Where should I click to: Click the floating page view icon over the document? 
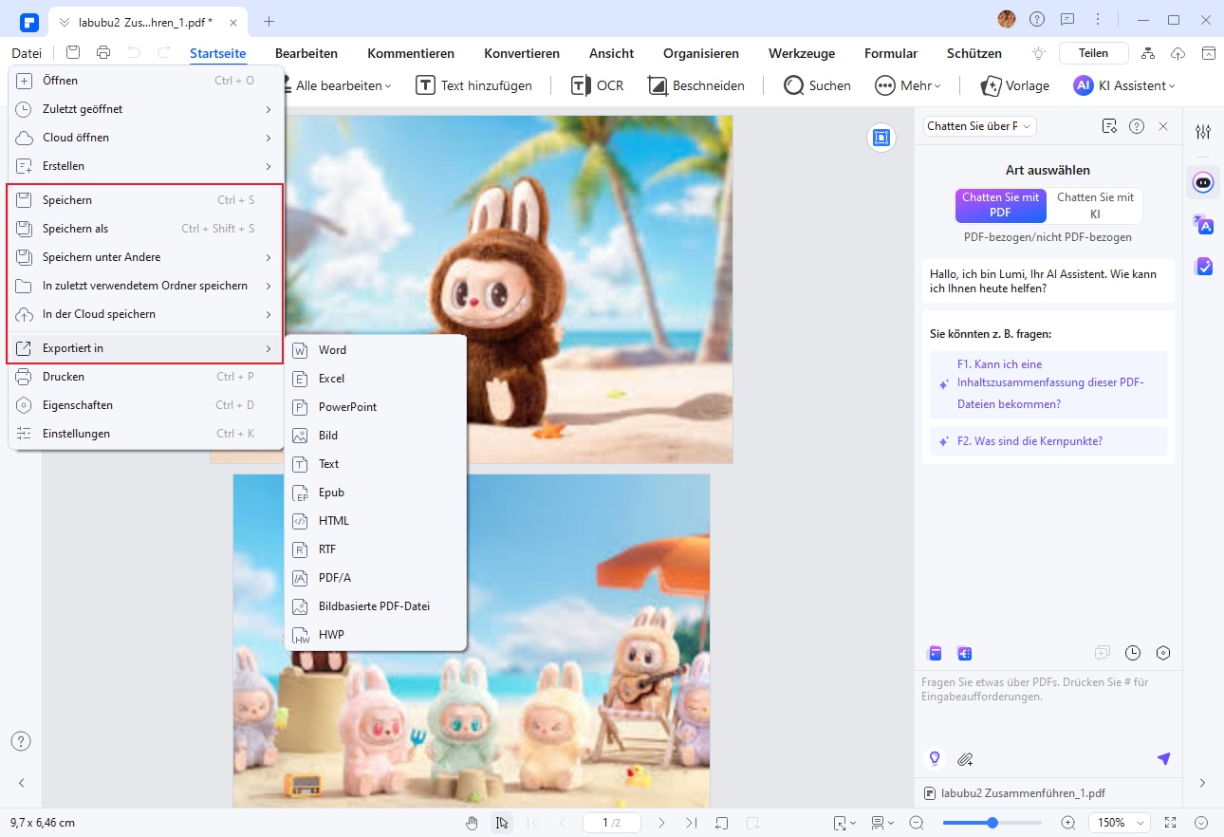click(x=881, y=138)
